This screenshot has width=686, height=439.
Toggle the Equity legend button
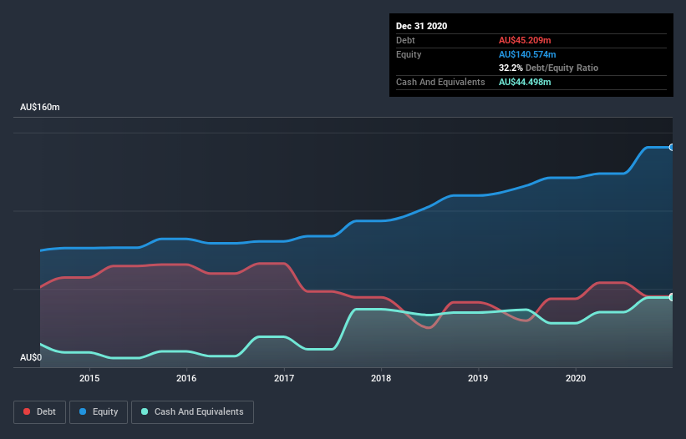[99, 412]
